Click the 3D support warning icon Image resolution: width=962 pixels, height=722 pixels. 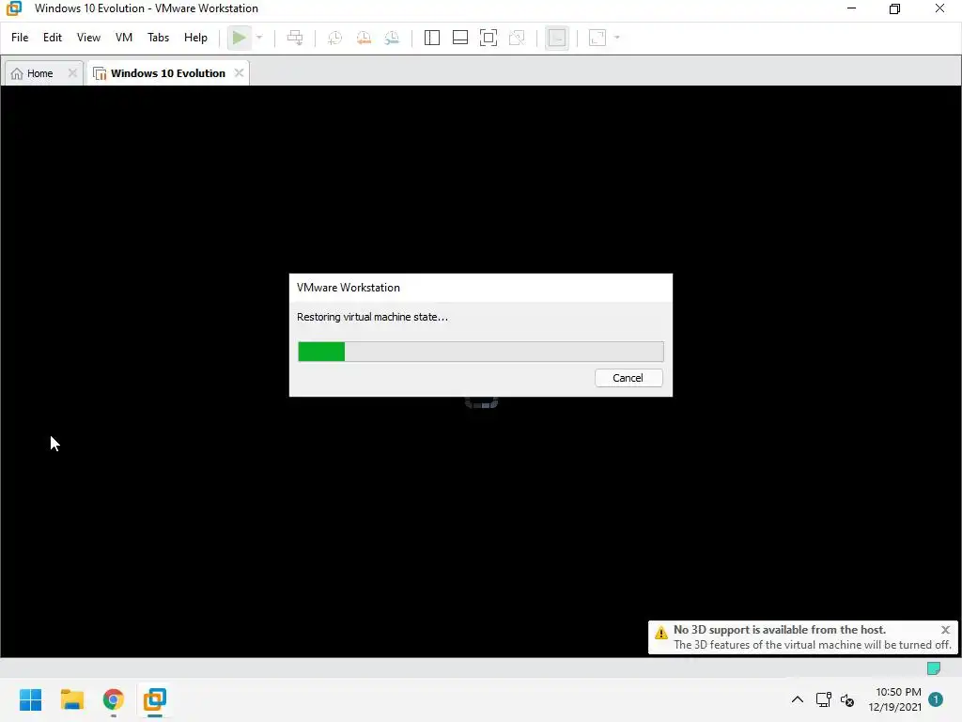click(x=660, y=633)
